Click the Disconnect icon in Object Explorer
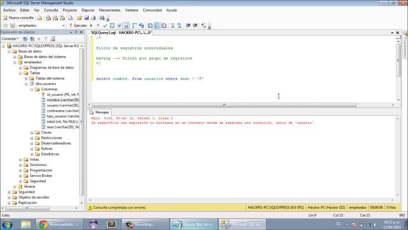 pos(32,39)
